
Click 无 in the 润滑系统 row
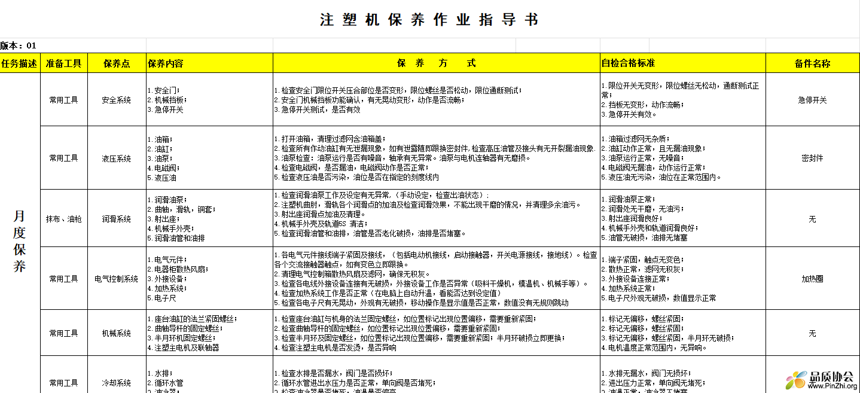click(x=813, y=218)
